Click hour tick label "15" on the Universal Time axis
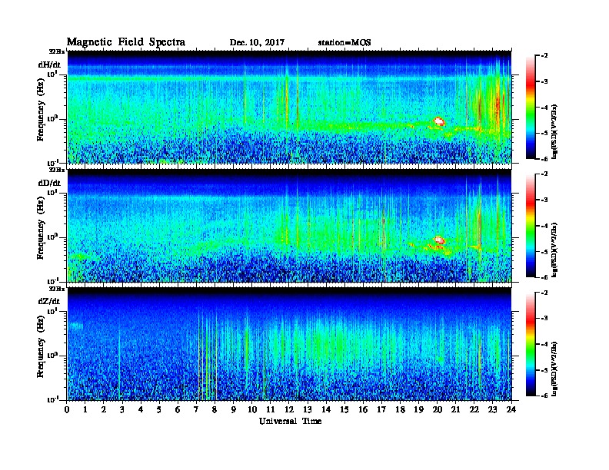The height and width of the screenshot is (470, 609). (x=344, y=410)
